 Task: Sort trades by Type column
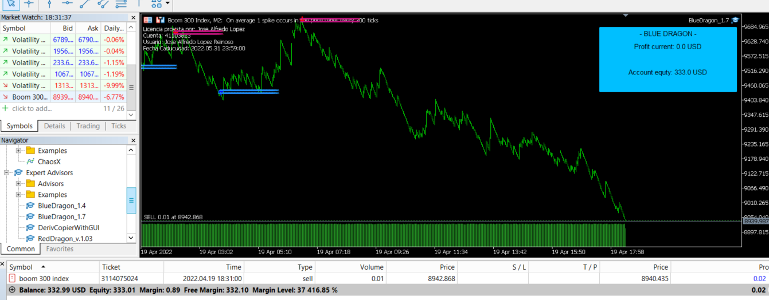coord(279,267)
